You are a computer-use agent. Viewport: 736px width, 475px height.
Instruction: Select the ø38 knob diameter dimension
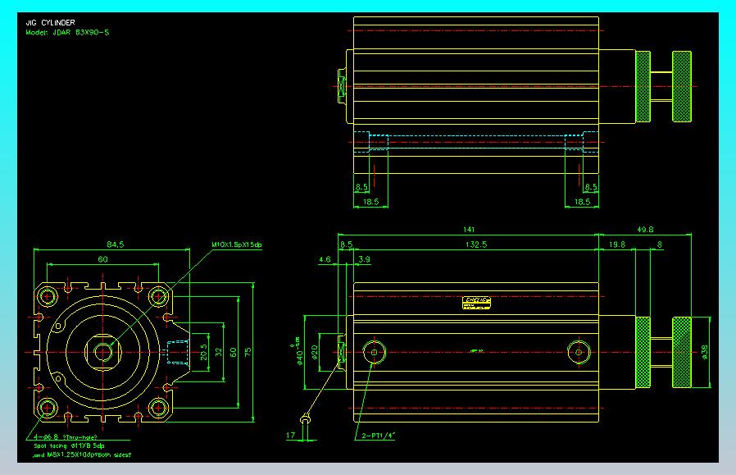pyautogui.click(x=704, y=353)
